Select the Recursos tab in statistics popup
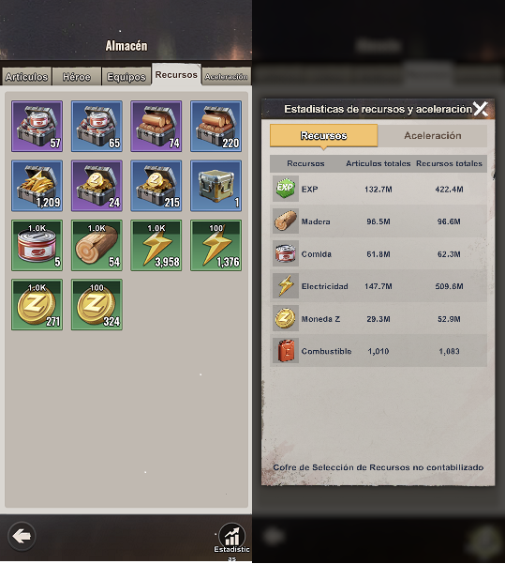This screenshot has width=505, height=564. click(x=323, y=136)
